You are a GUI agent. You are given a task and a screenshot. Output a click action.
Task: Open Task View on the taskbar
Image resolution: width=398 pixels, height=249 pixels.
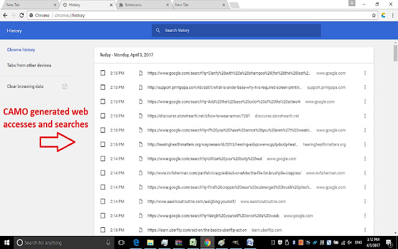click(121, 242)
